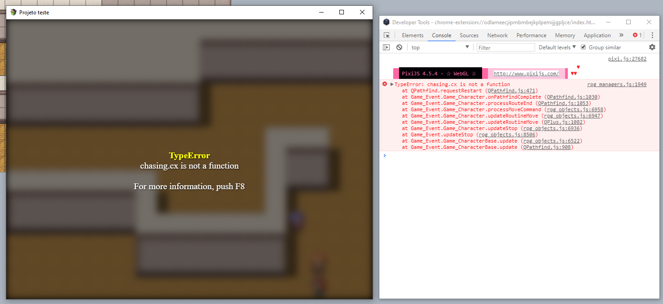
Task: Open the rpg_objects.js:8506 link
Action: [x=506, y=135]
